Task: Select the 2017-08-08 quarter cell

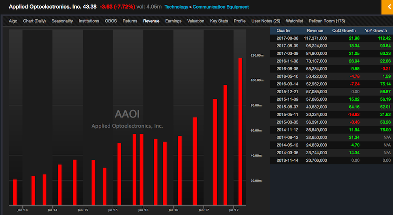Action: tap(287, 38)
